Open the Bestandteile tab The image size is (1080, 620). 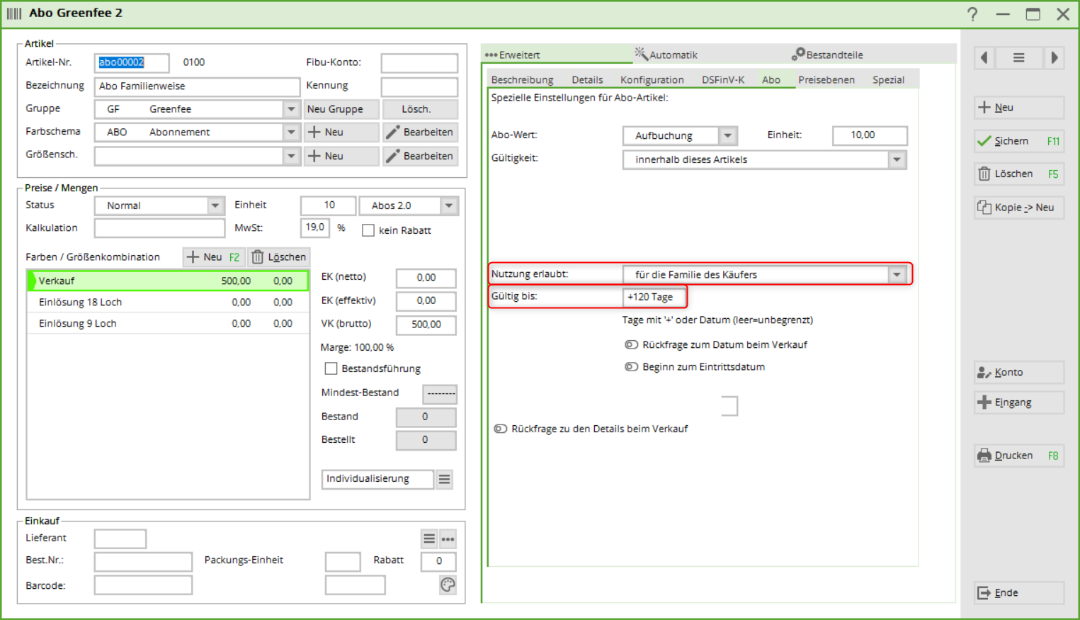point(827,55)
